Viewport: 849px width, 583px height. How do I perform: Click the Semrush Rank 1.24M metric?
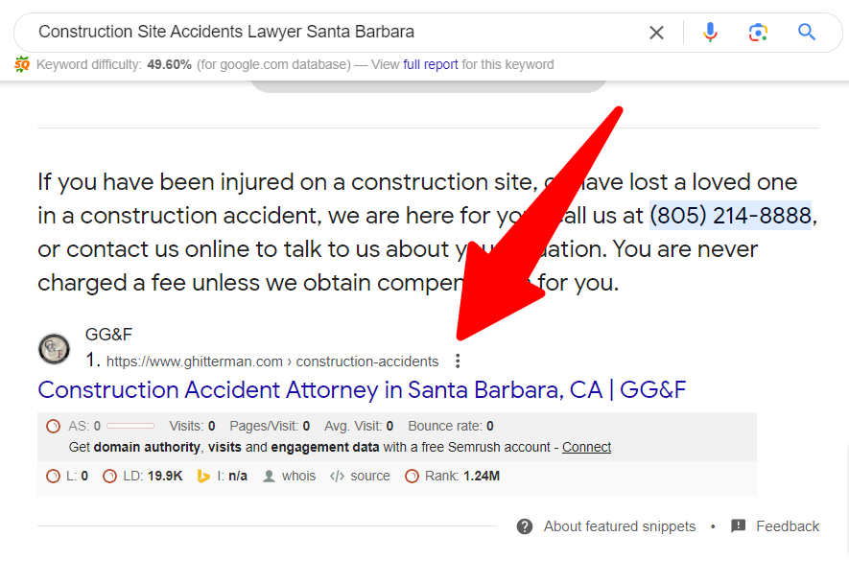click(x=453, y=476)
